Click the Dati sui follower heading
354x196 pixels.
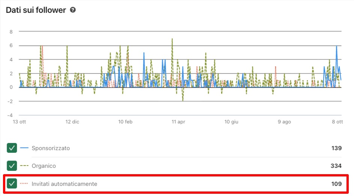click(36, 10)
